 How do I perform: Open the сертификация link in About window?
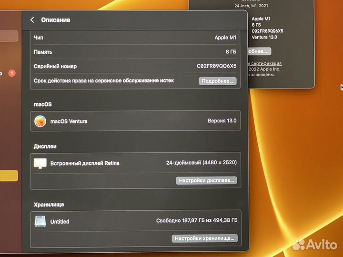[265, 63]
